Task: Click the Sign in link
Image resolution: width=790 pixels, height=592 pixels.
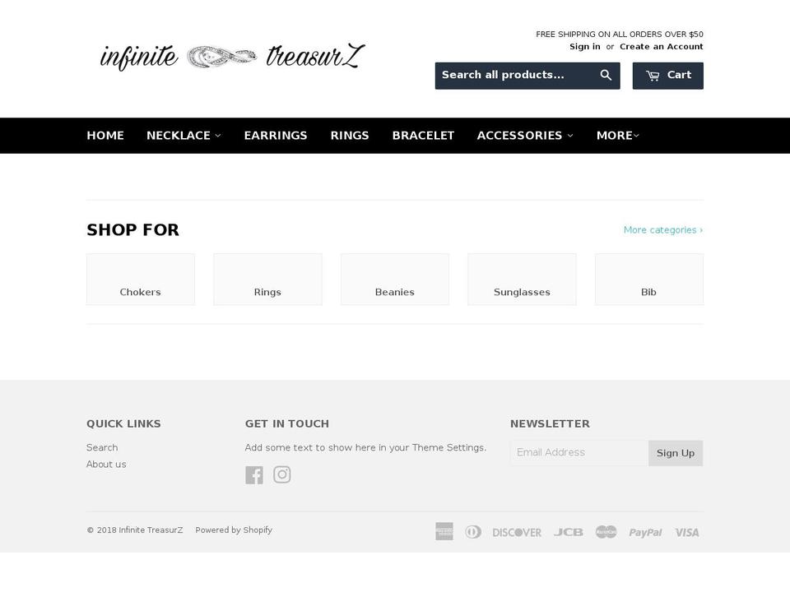Action: (585, 46)
